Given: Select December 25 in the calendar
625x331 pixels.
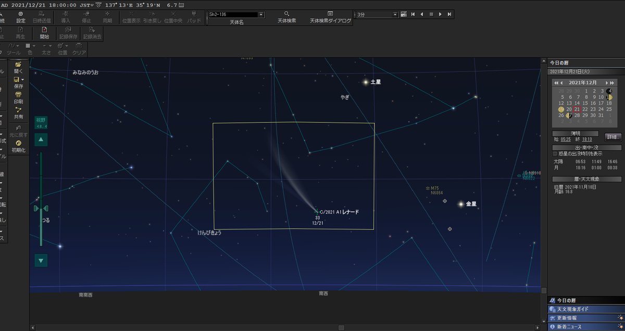Looking at the screenshot, I should 609,109.
